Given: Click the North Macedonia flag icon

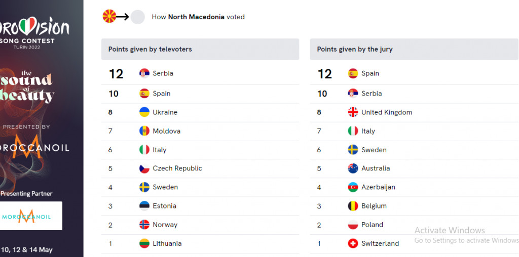Looking at the screenshot, I should coord(109,16).
